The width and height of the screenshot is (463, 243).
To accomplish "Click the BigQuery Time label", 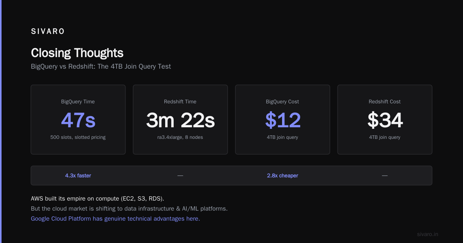I will [78, 102].
